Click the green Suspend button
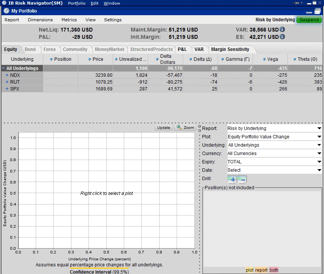The image size is (324, 274). 309,20
